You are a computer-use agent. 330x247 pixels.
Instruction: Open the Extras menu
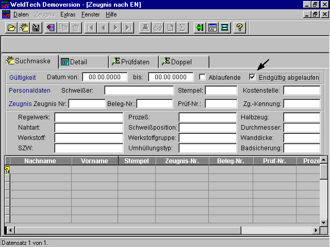point(68,14)
